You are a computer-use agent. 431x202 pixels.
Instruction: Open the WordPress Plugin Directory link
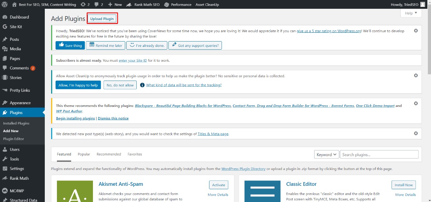coord(243,169)
